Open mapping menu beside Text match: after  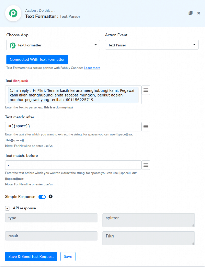coord(146,126)
